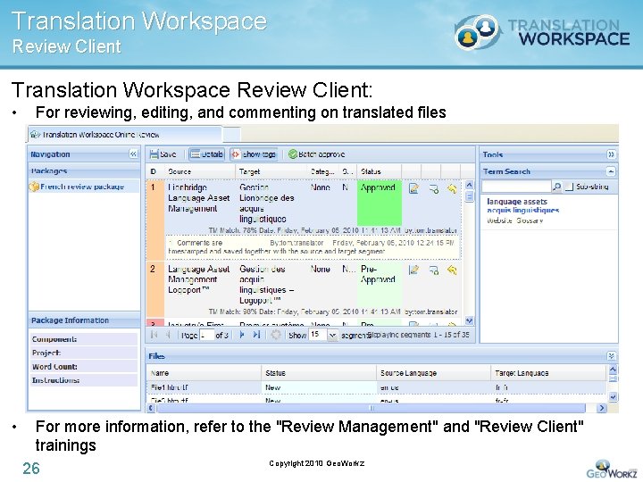This screenshot has height=482, width=643.
Task: Go to the last page of segments
Action: coord(256,335)
